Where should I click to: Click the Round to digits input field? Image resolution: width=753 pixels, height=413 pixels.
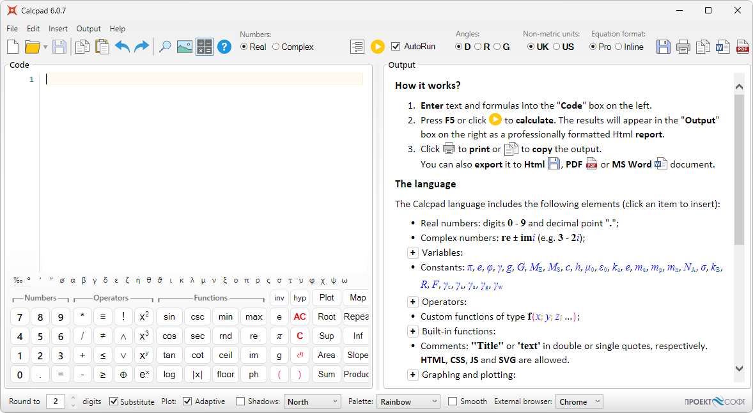click(57, 401)
